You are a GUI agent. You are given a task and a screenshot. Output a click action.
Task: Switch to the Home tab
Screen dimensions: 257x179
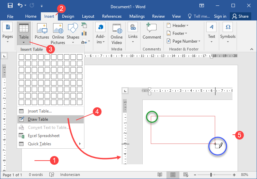31,16
